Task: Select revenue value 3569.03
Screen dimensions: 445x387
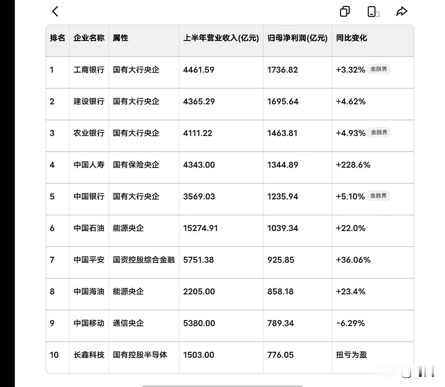Action: [199, 196]
